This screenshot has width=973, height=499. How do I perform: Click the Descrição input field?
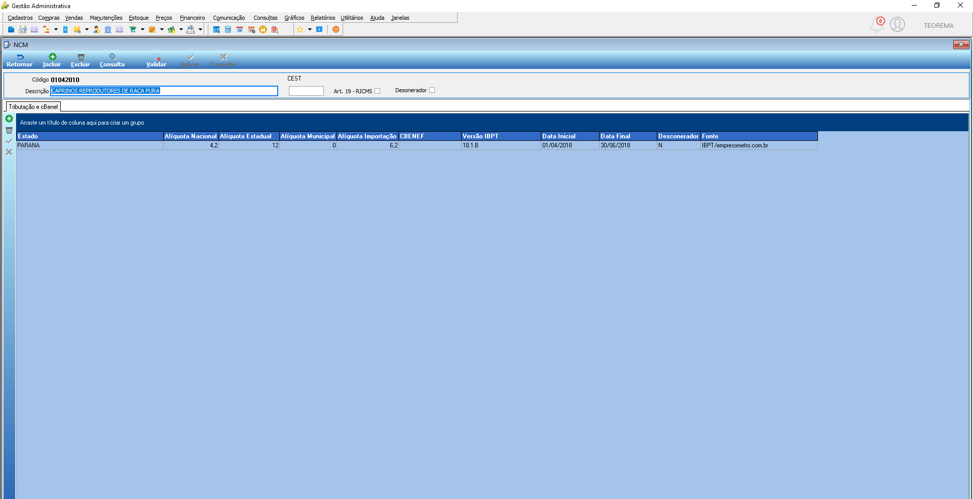pyautogui.click(x=164, y=91)
